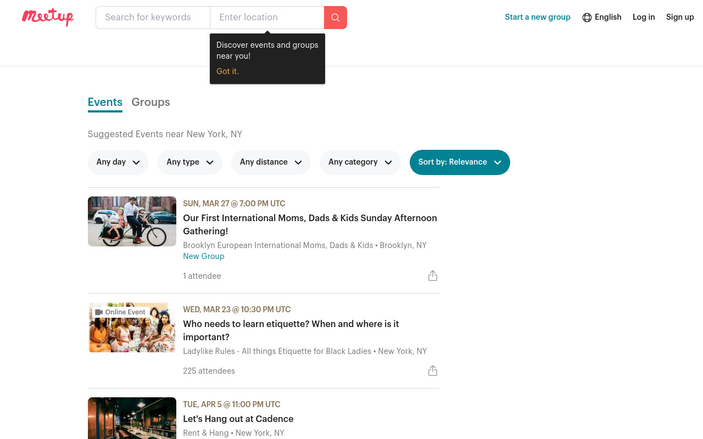This screenshot has height=439, width=703.
Task: Focus the Enter location field
Action: point(267,18)
